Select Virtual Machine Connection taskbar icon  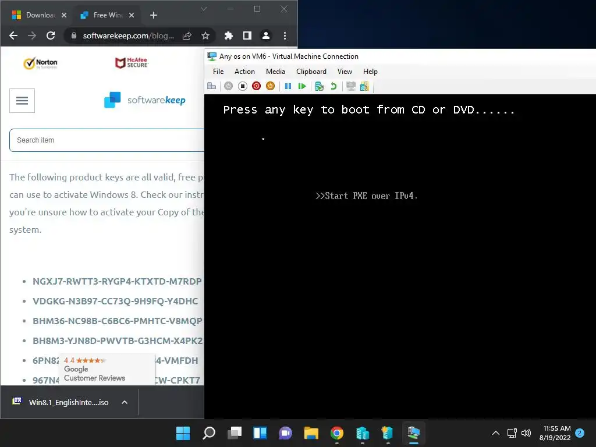point(414,433)
